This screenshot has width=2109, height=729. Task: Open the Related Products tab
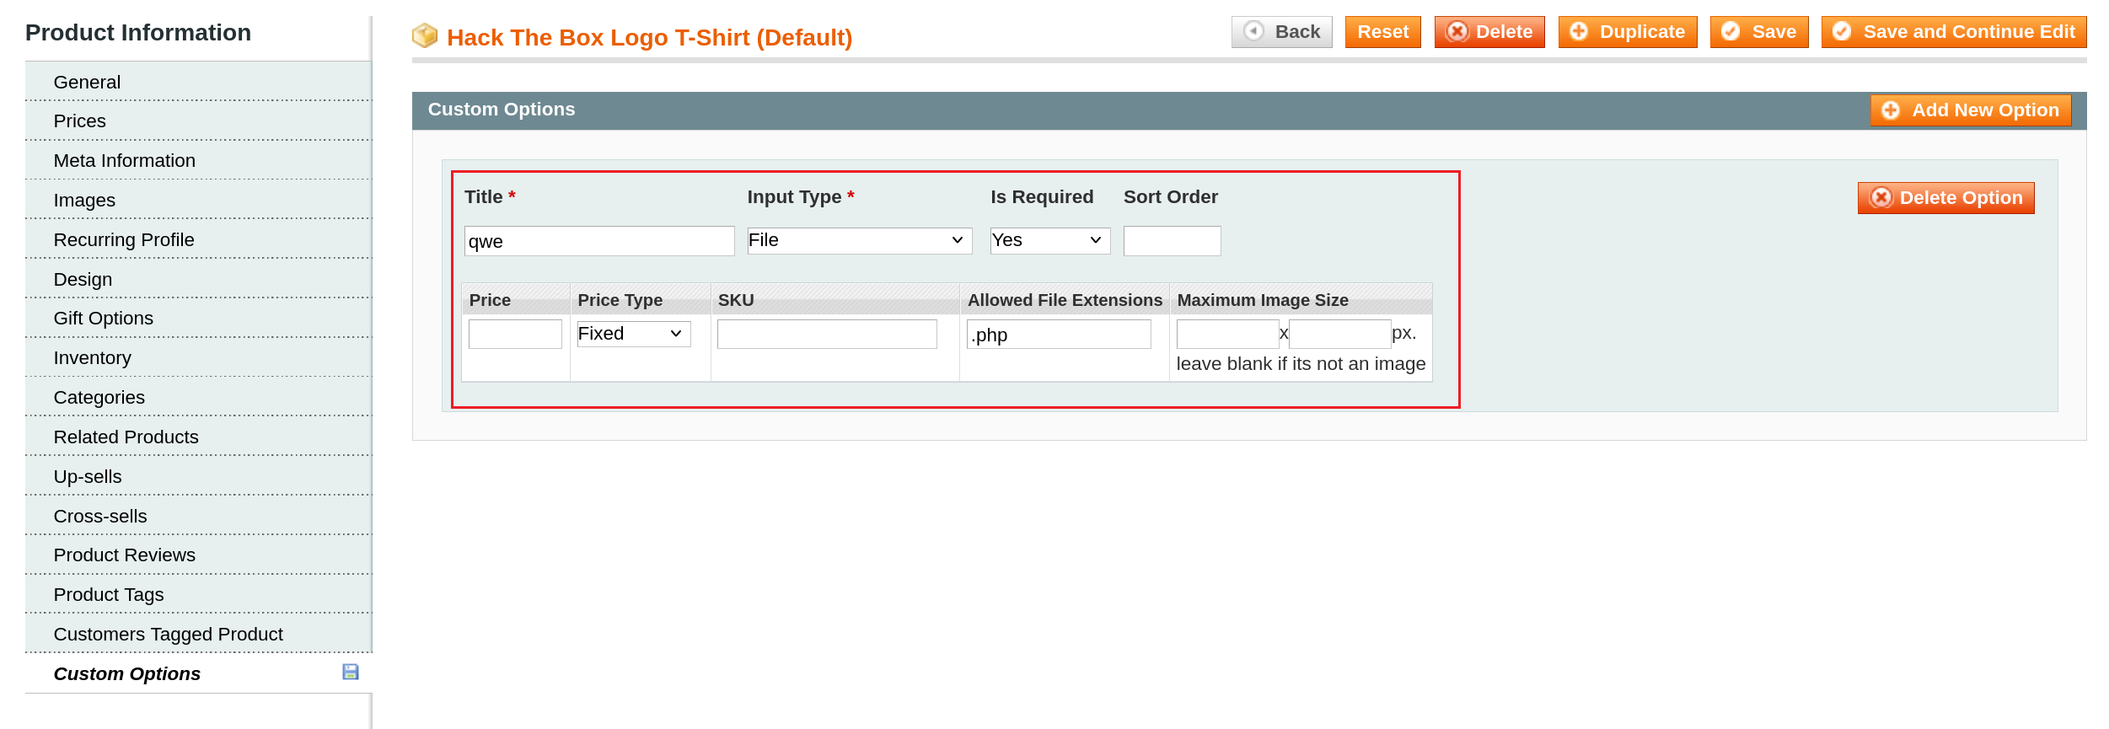pos(198,437)
